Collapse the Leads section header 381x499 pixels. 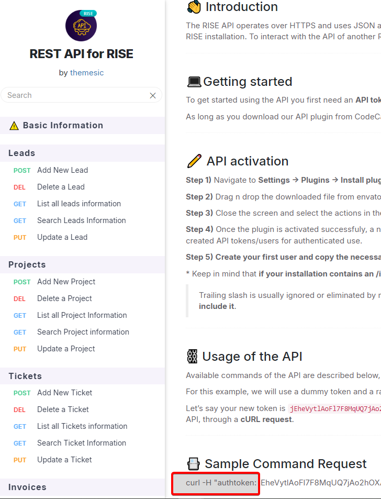click(22, 153)
